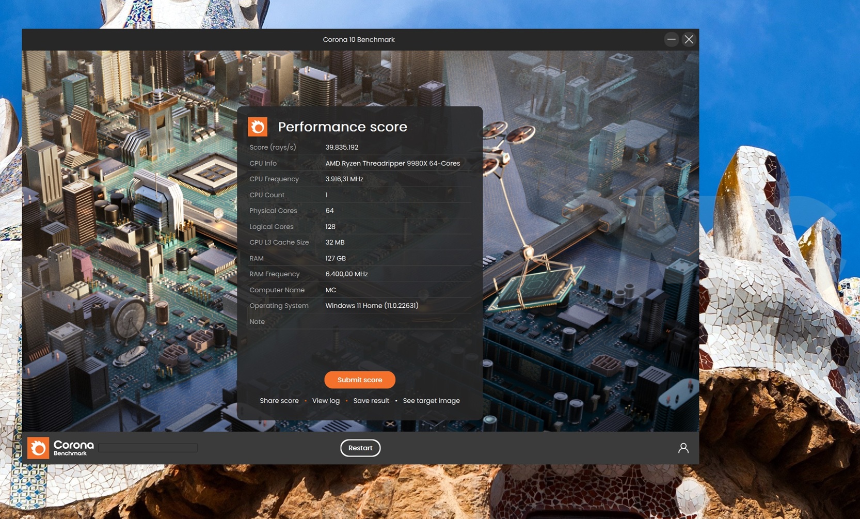Select the AMD Ryzen Threadripper CPU info text
860x519 pixels.
tap(392, 163)
